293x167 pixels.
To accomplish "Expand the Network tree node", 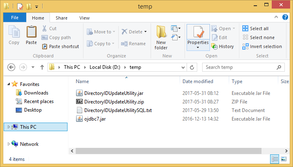I will pos(9,144).
